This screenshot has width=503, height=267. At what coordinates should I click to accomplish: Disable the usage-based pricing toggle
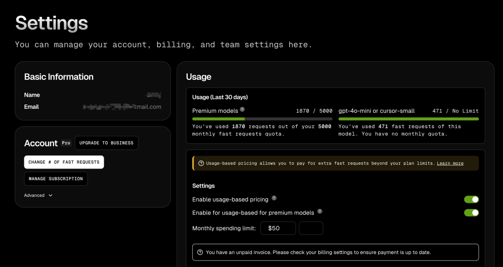pyautogui.click(x=471, y=199)
